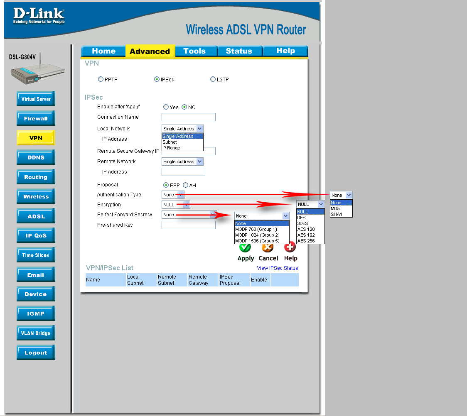Open the Local Network dropdown

tap(182, 129)
